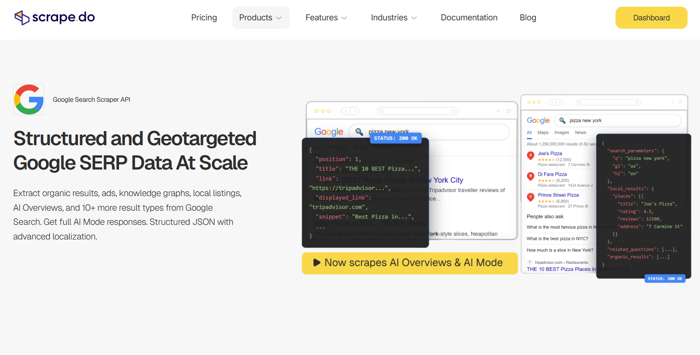This screenshot has height=355, width=700.
Task: Open the Dashboard button
Action: [651, 18]
